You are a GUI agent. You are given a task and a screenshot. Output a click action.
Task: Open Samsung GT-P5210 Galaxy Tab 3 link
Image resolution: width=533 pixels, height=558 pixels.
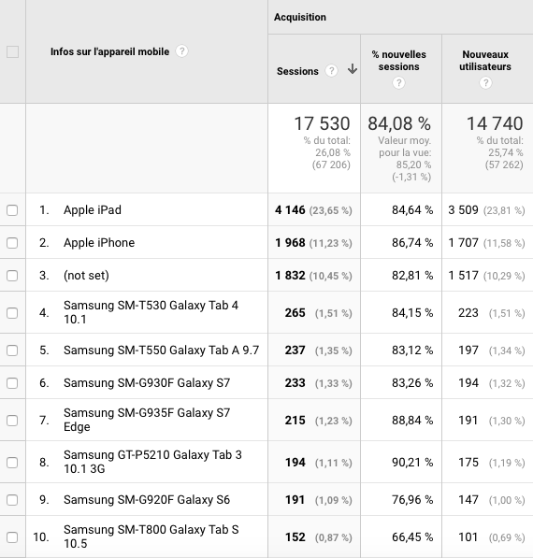pos(152,462)
